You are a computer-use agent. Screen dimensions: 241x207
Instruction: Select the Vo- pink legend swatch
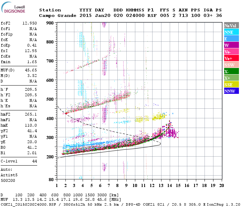point(231,52)
